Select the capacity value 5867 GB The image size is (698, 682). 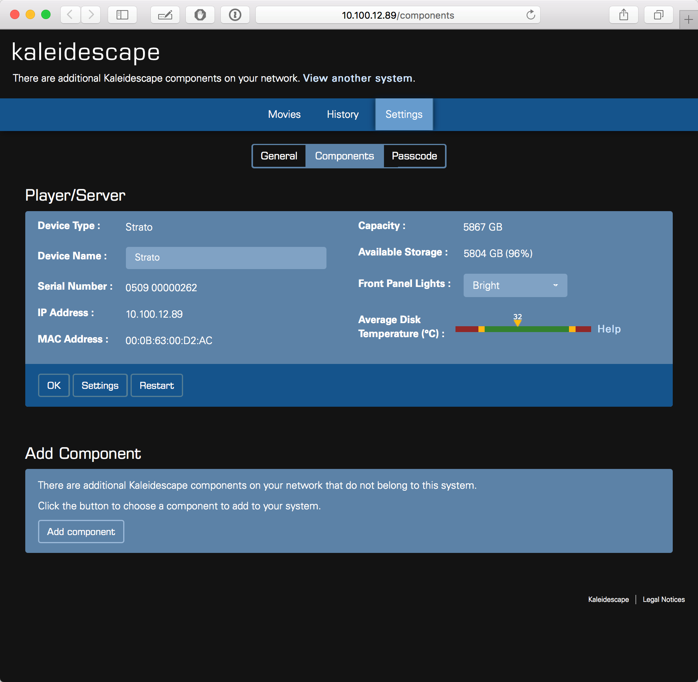coord(483,227)
